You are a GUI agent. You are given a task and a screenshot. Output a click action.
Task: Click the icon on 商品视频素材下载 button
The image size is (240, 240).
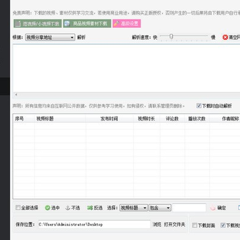click(x=67, y=23)
